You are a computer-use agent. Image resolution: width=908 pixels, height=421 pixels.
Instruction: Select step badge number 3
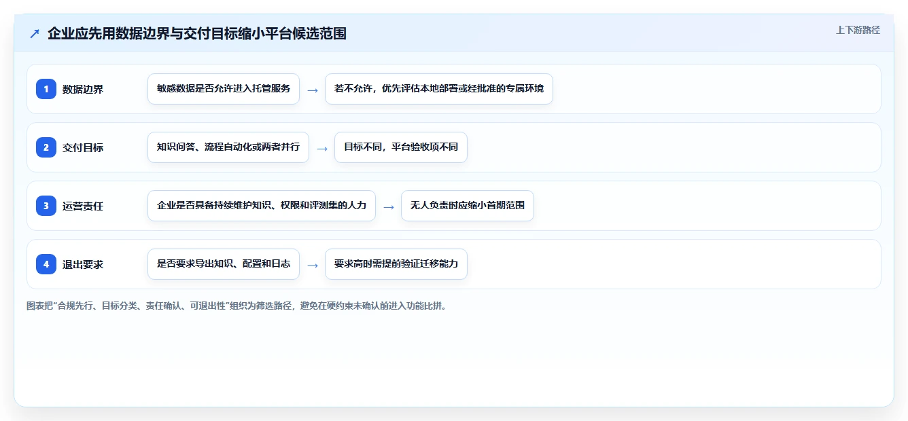[46, 206]
